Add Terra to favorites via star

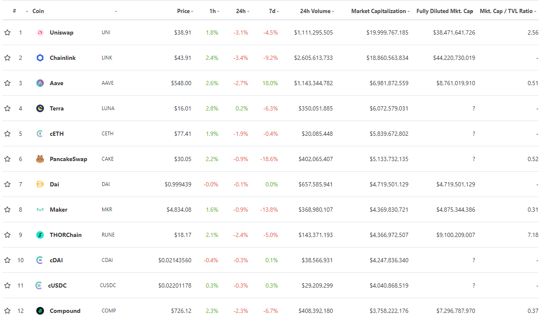(x=7, y=108)
